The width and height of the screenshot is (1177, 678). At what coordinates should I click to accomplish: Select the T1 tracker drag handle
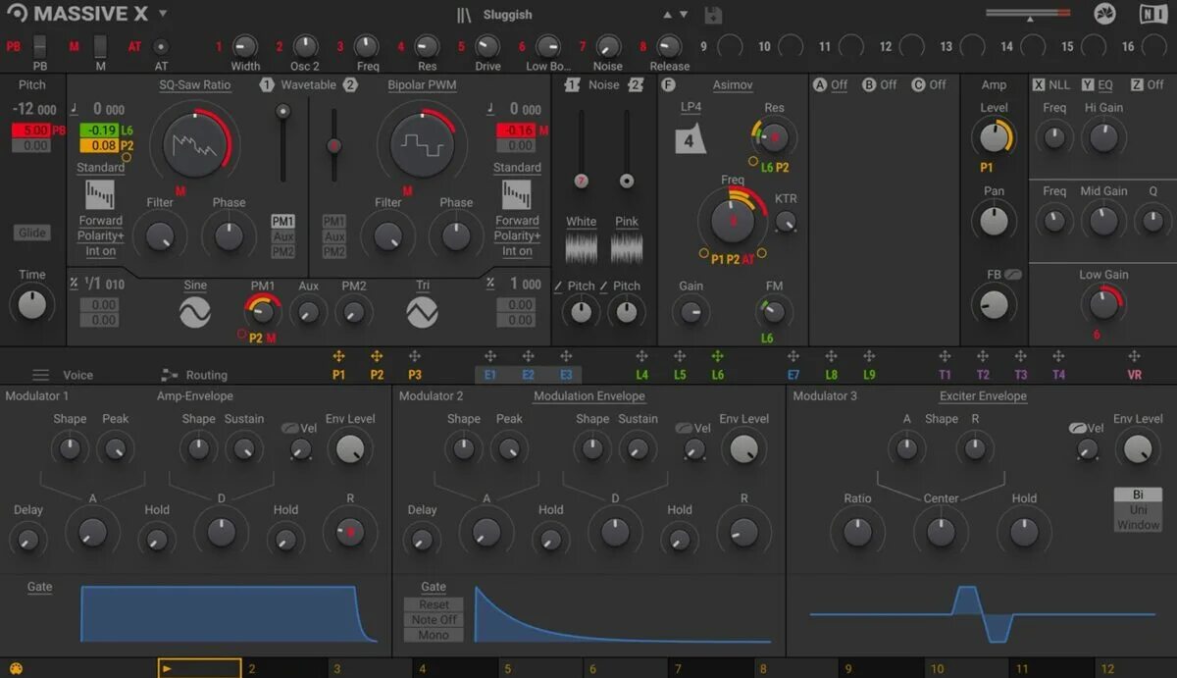945,357
